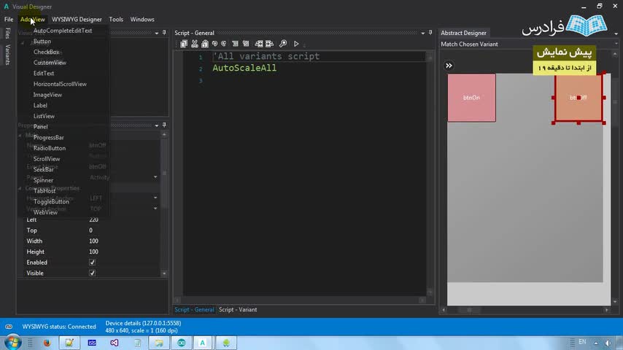Choose Label in Add View menu
The height and width of the screenshot is (350, 623).
(40, 106)
